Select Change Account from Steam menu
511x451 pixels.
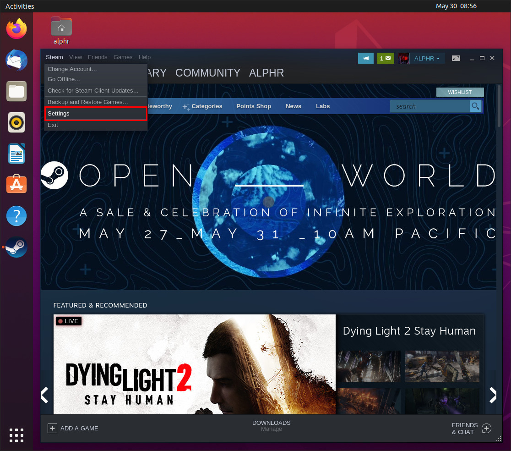click(96, 69)
